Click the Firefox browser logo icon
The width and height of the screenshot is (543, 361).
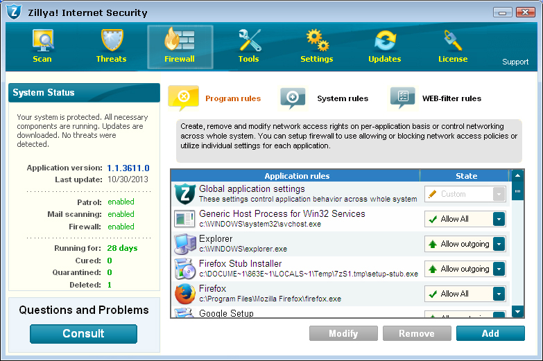[185, 294]
